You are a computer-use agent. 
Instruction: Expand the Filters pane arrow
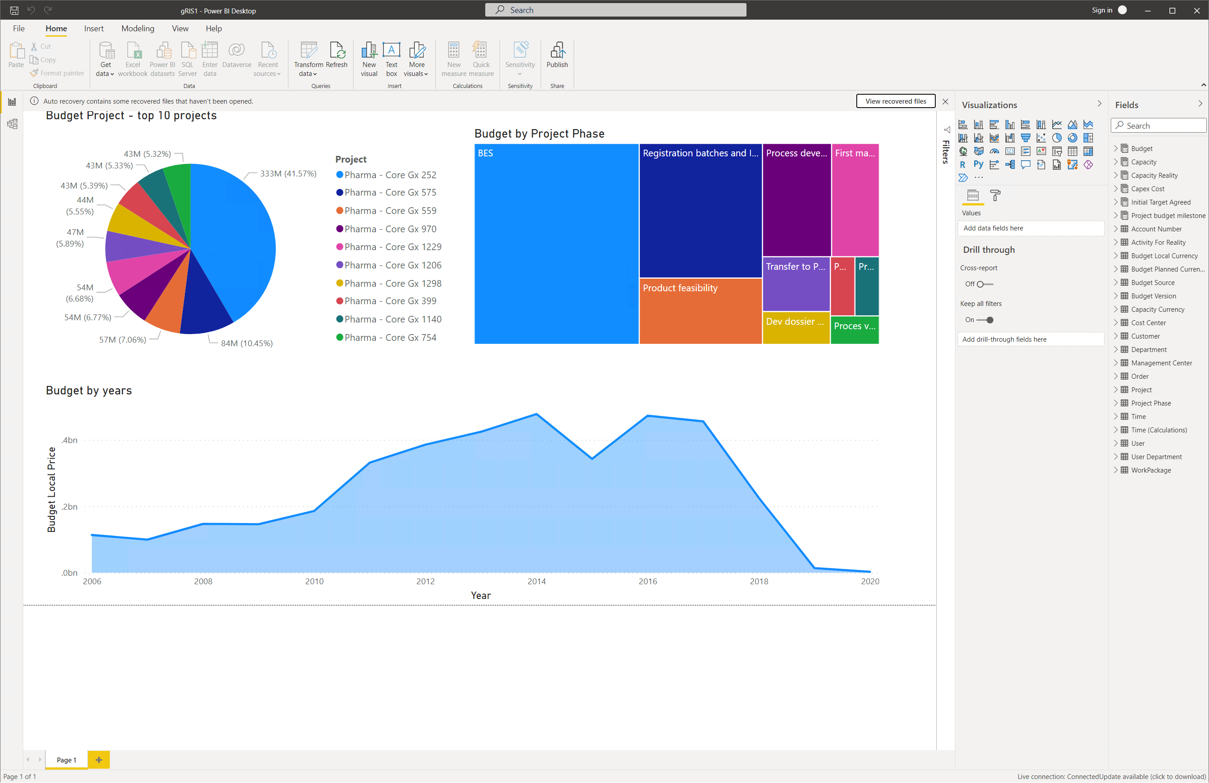946,130
